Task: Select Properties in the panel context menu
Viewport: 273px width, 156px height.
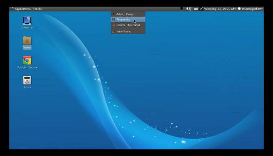Action: click(x=128, y=19)
